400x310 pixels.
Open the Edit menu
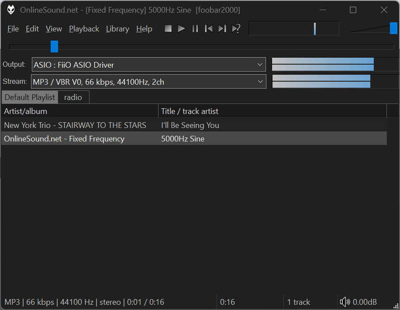(32, 29)
